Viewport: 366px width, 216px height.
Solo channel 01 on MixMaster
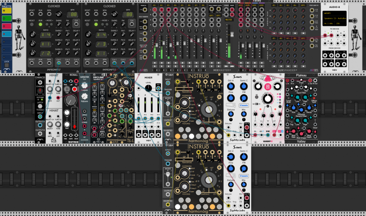[154, 67]
